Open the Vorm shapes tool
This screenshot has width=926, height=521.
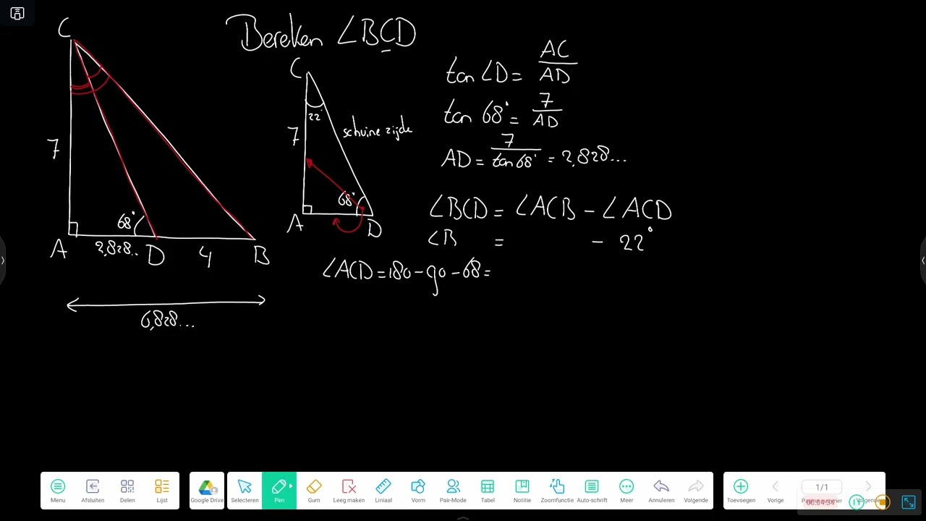coord(418,491)
